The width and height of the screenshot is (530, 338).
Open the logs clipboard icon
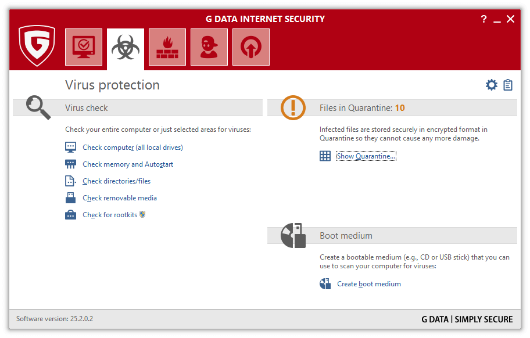point(508,85)
